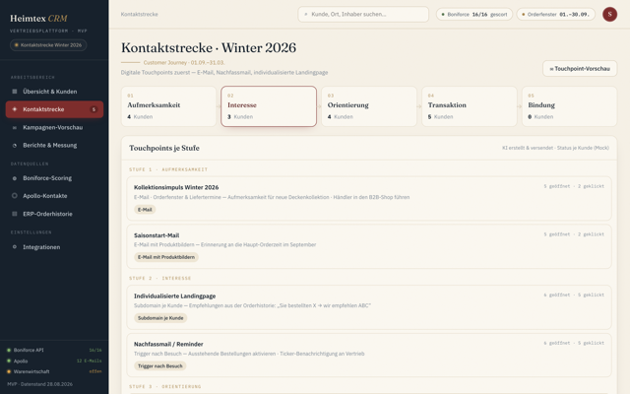Viewport: 630px width, 394px height.
Task: Click the Orderfenster 01.–30.09. chip
Action: pyautogui.click(x=555, y=15)
